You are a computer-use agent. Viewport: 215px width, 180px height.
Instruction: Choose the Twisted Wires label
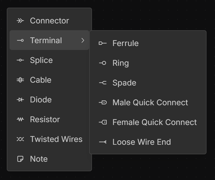56,139
